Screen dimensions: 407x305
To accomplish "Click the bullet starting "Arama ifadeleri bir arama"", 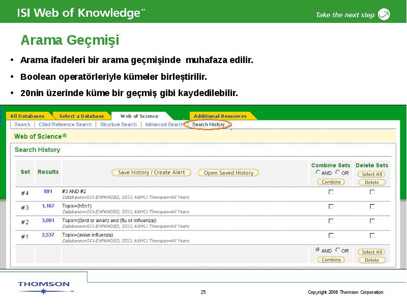I will pos(136,60).
